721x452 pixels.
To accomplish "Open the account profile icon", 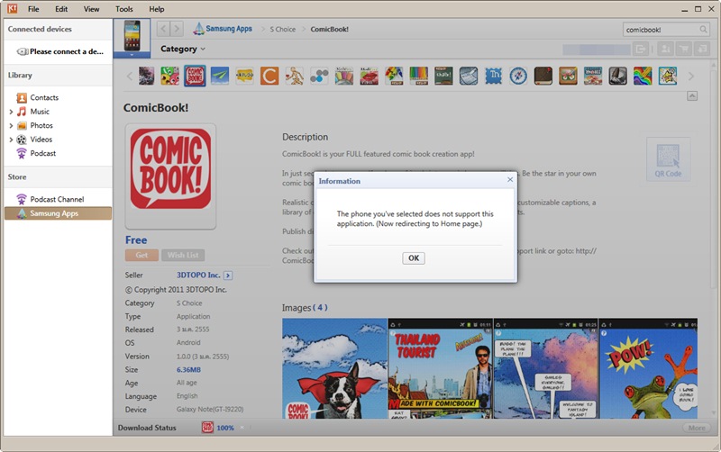I will (665, 49).
